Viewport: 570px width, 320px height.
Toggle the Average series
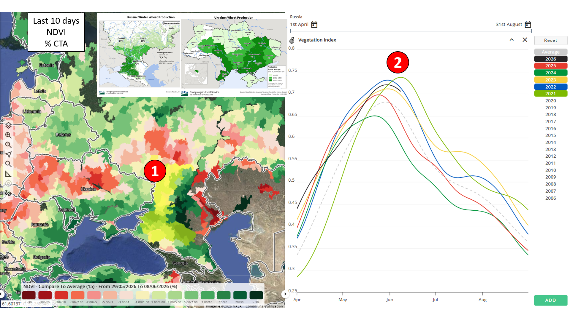(x=551, y=52)
